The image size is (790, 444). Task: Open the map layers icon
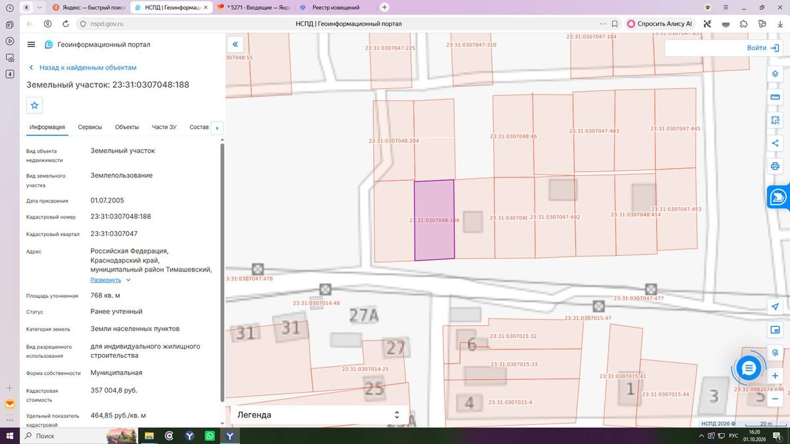tap(775, 74)
